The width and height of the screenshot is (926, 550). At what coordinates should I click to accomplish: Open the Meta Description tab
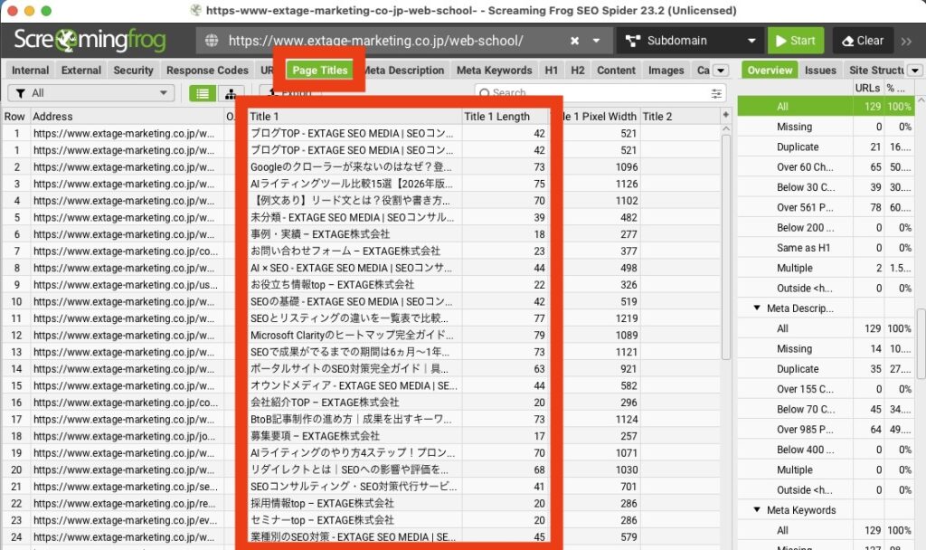404,71
